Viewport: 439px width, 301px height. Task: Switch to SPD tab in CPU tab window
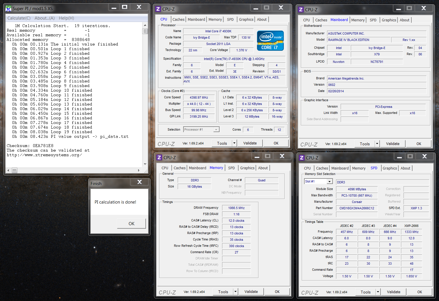(x=230, y=19)
